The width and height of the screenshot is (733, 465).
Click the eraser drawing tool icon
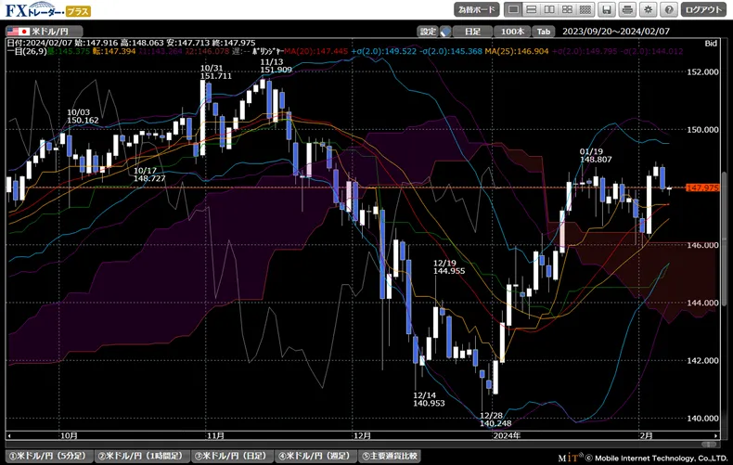[446, 31]
